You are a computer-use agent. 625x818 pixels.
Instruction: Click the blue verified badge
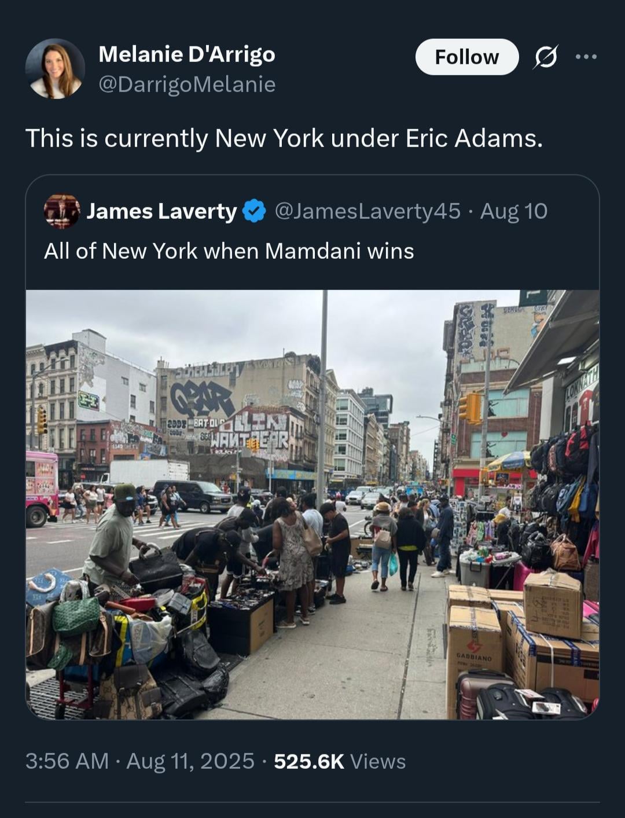(x=253, y=211)
